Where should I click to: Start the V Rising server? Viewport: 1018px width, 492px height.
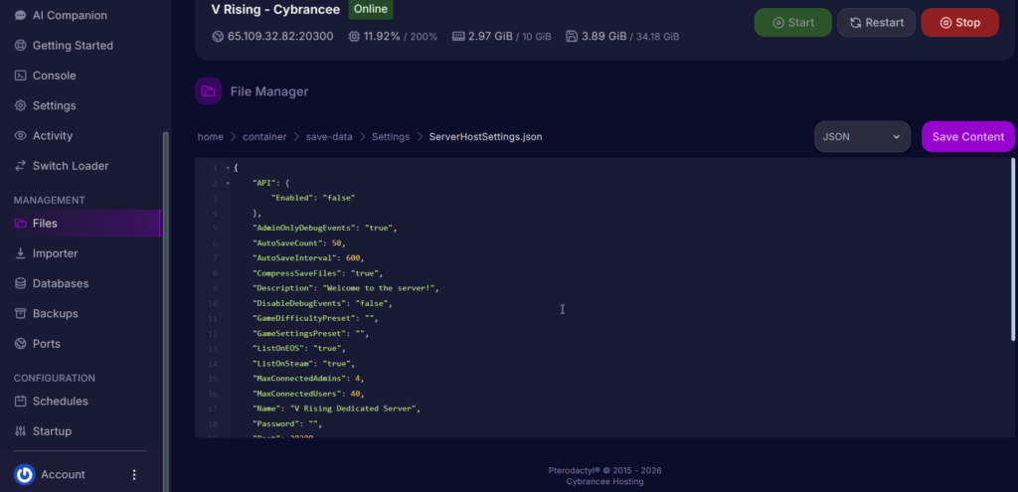792,23
